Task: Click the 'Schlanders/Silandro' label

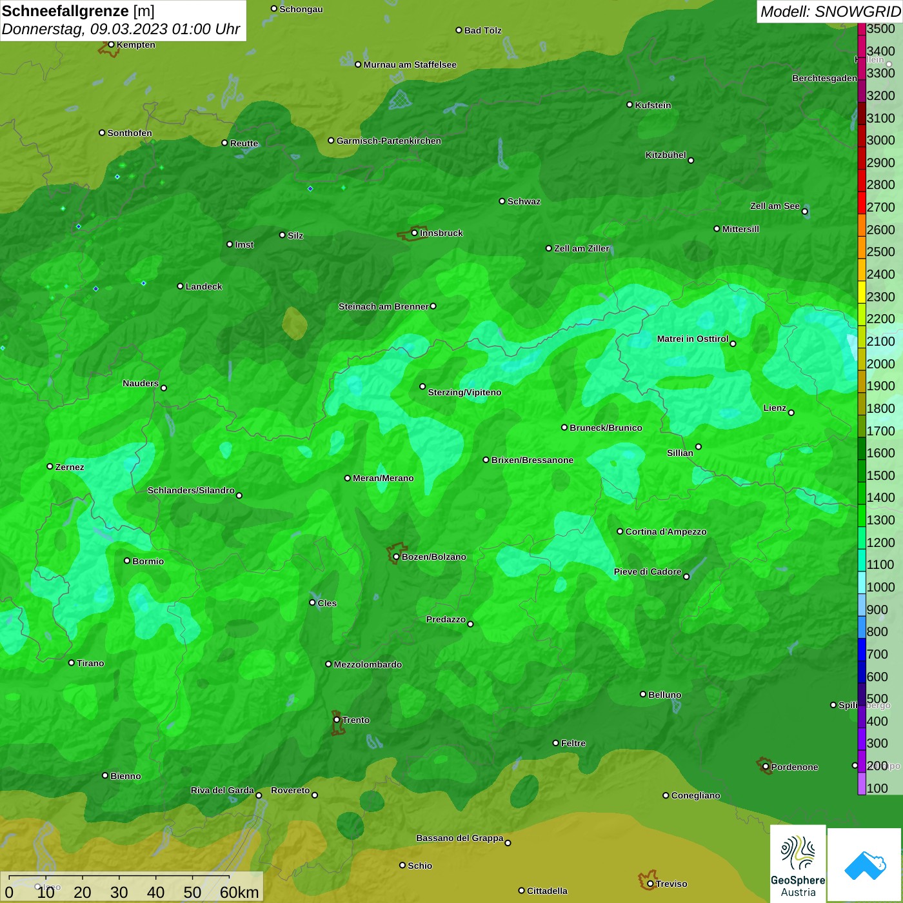Action: point(191,490)
